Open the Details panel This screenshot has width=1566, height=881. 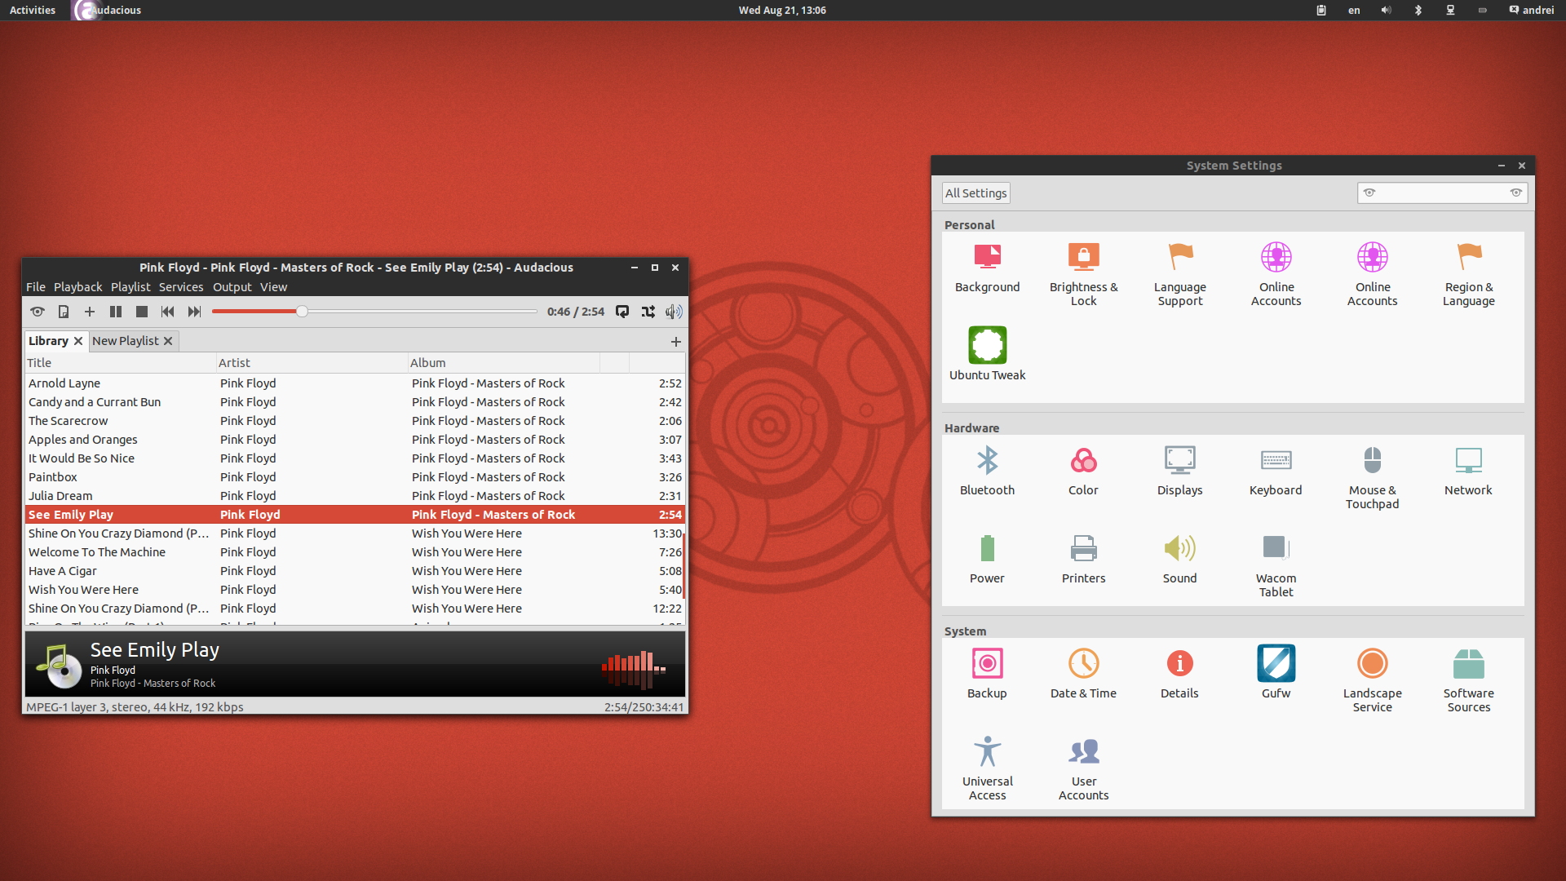coord(1180,675)
